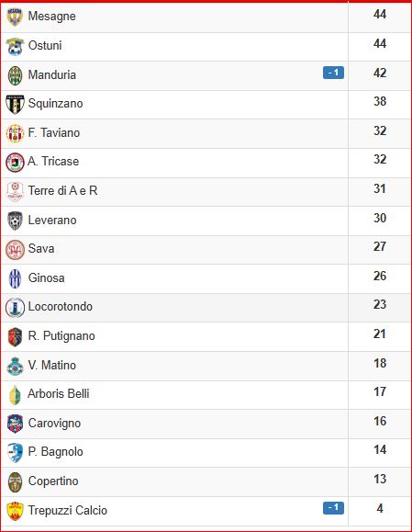Image resolution: width=412 pixels, height=532 pixels.
Task: Click the Squinzano black-and-white shield crest
Action: pos(15,104)
